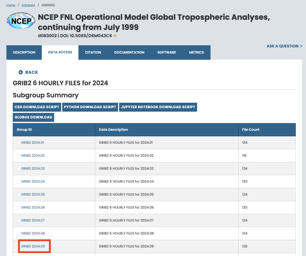Open the GRIB2 2024.07 file group
The width and height of the screenshot is (306, 256).
(x=33, y=220)
